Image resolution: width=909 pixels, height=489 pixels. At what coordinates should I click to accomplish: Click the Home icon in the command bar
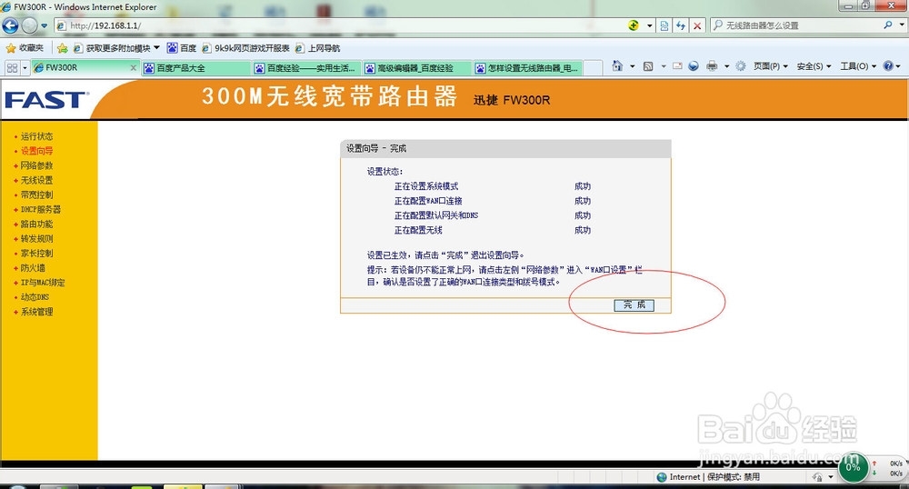point(617,66)
